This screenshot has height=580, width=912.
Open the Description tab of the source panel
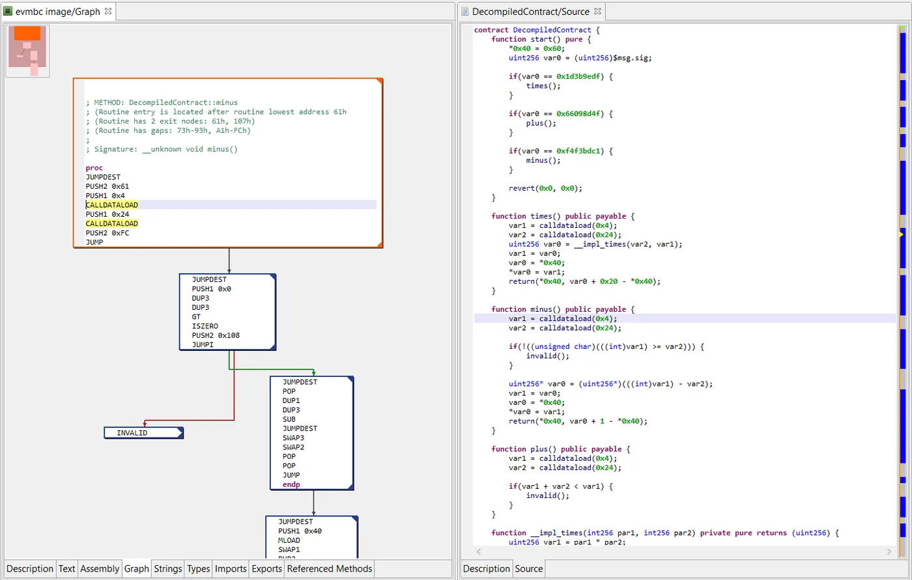[487, 568]
